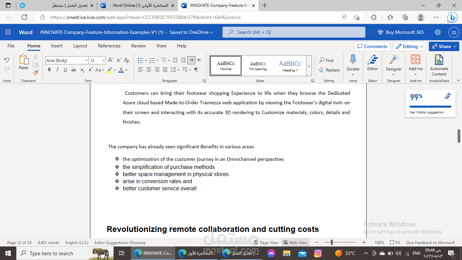This screenshot has width=462, height=260.
Task: Cut the selection with scissors icon
Action: point(36,57)
